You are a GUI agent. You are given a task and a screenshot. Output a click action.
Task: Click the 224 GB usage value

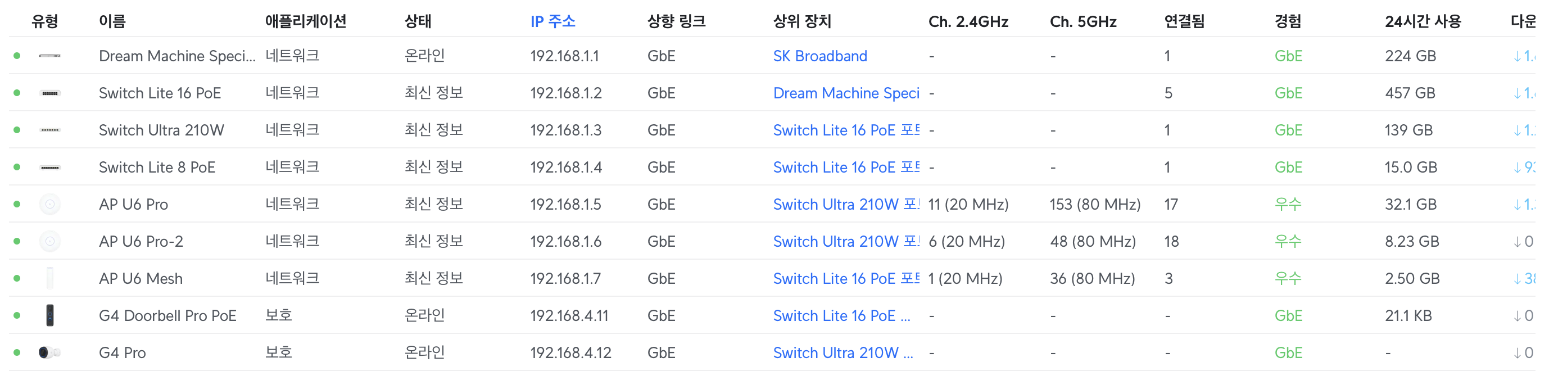1410,56
